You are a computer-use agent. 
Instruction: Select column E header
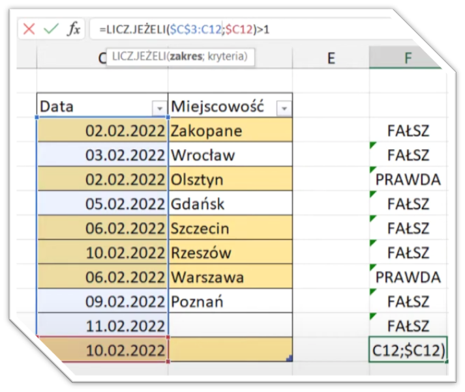click(x=331, y=58)
